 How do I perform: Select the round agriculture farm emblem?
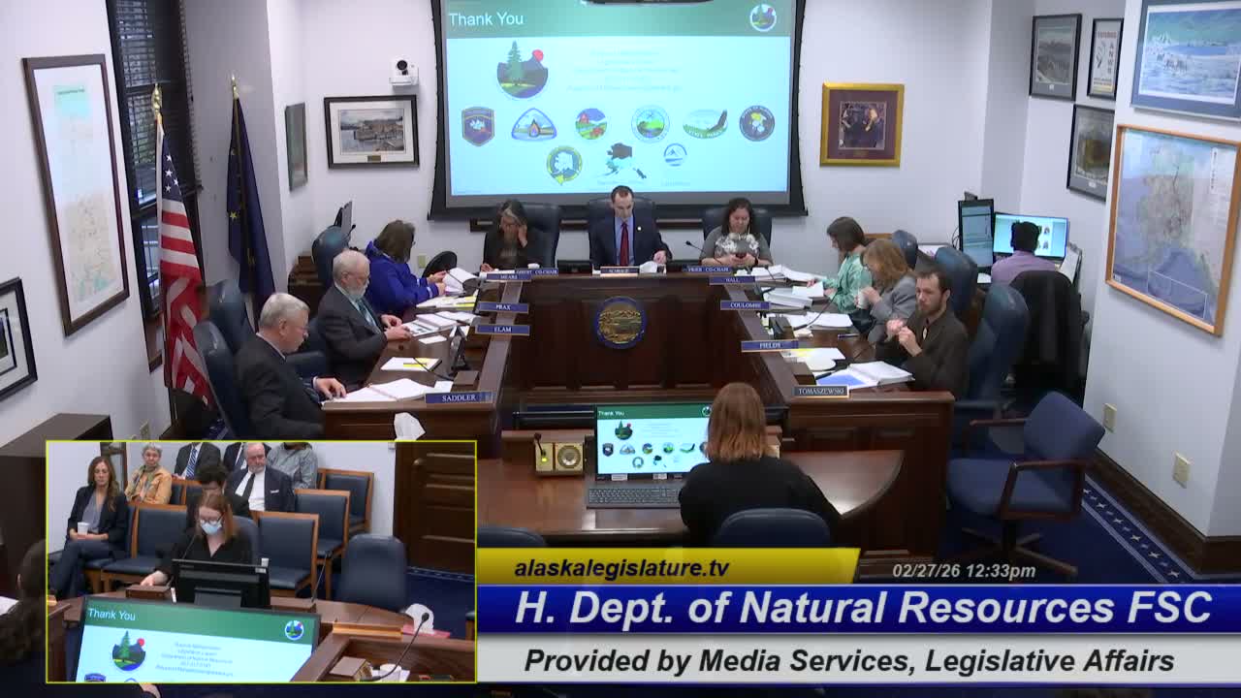pyautogui.click(x=591, y=123)
